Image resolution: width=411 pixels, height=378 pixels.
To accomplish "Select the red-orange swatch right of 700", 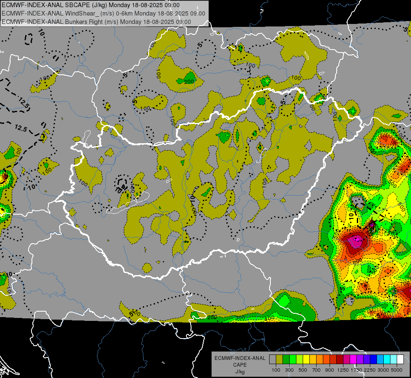I will (326, 360).
